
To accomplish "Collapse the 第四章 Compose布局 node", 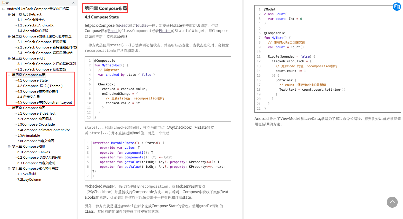I will coord(9,75).
